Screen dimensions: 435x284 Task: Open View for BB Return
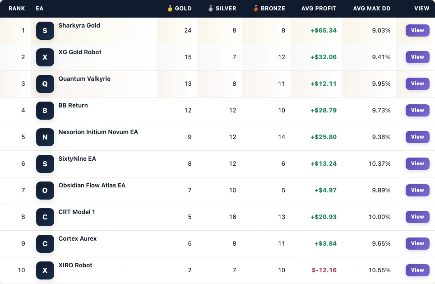click(417, 110)
